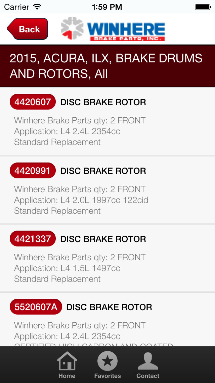Switch to the Home tab
The width and height of the screenshot is (215, 383).
pos(67,366)
